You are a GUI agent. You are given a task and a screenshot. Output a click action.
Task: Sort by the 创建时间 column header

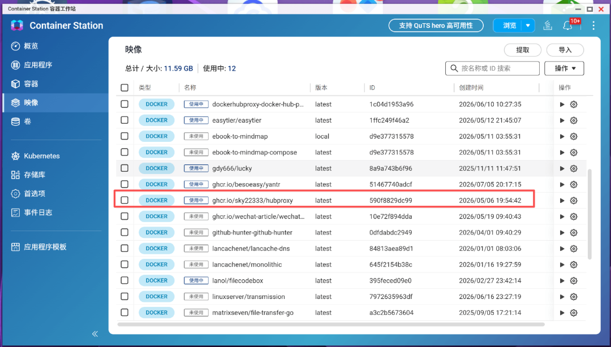[471, 88]
